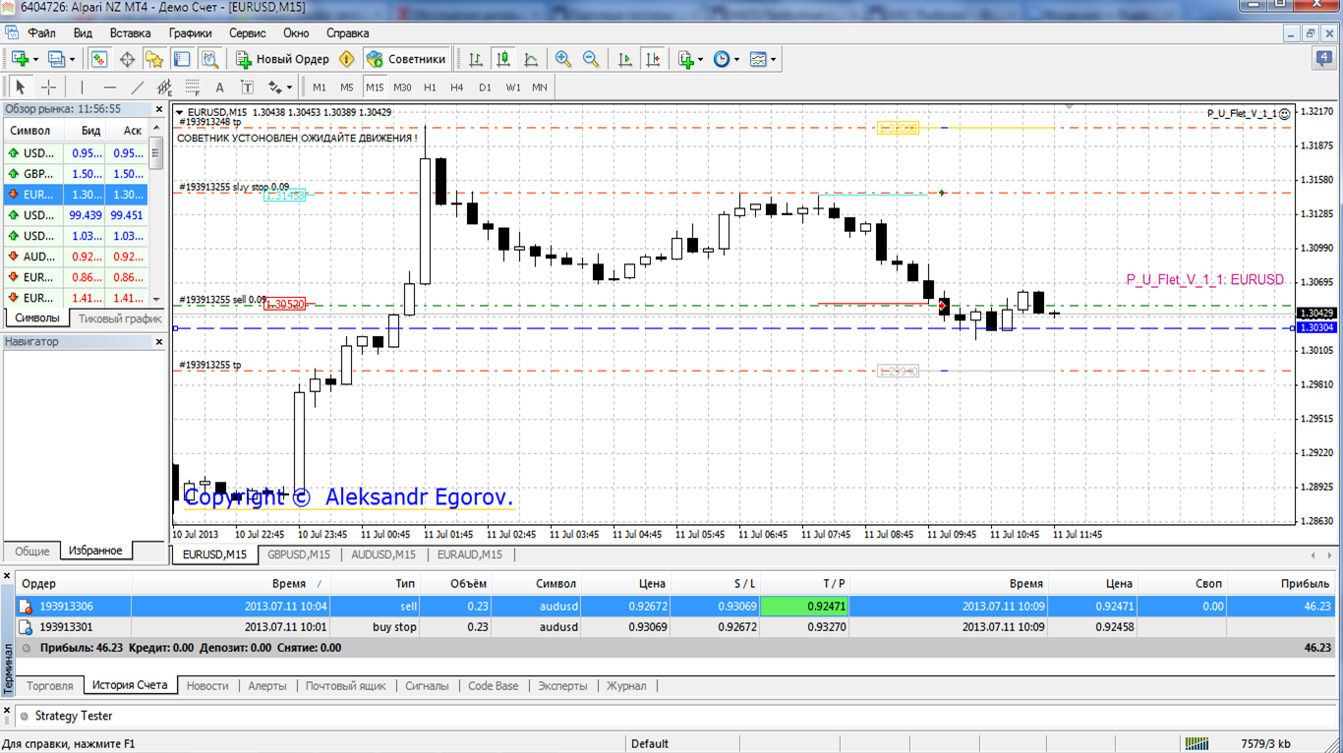Toggle the chart auto scroll icon
This screenshot has width=1343, height=753.
pyautogui.click(x=624, y=59)
